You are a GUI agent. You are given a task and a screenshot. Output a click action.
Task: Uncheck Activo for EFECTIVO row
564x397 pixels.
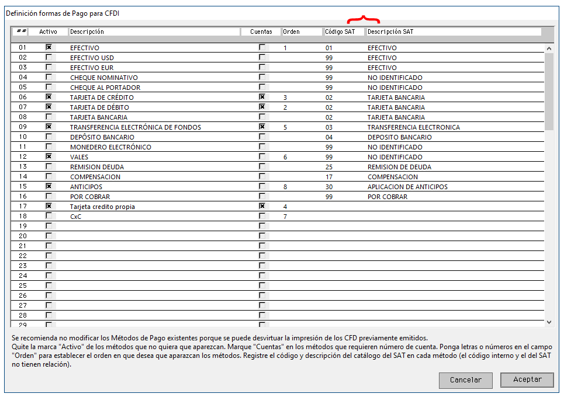tap(49, 47)
